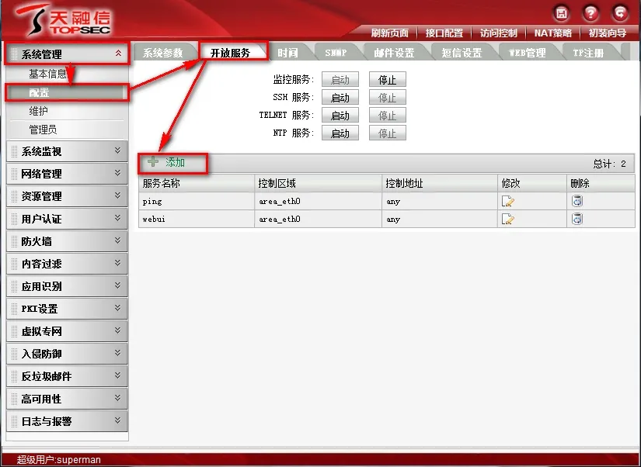Edit the webui service entry

(x=507, y=220)
